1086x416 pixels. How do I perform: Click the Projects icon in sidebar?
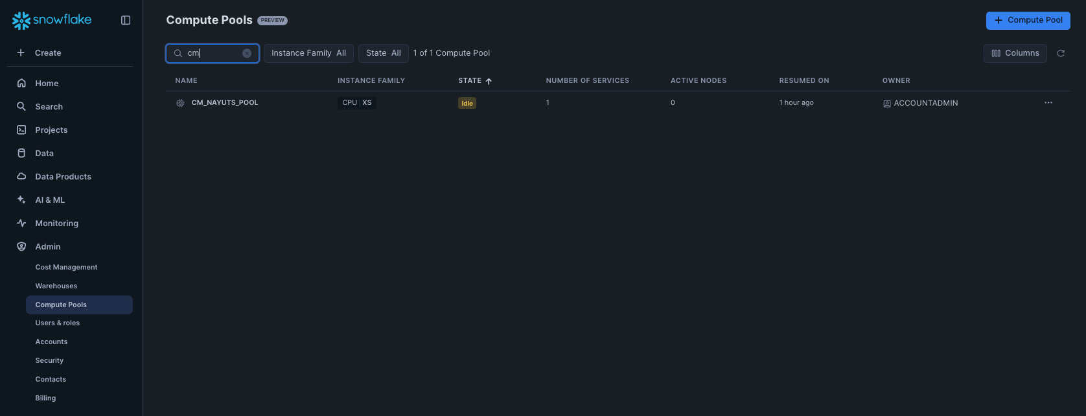tap(21, 130)
